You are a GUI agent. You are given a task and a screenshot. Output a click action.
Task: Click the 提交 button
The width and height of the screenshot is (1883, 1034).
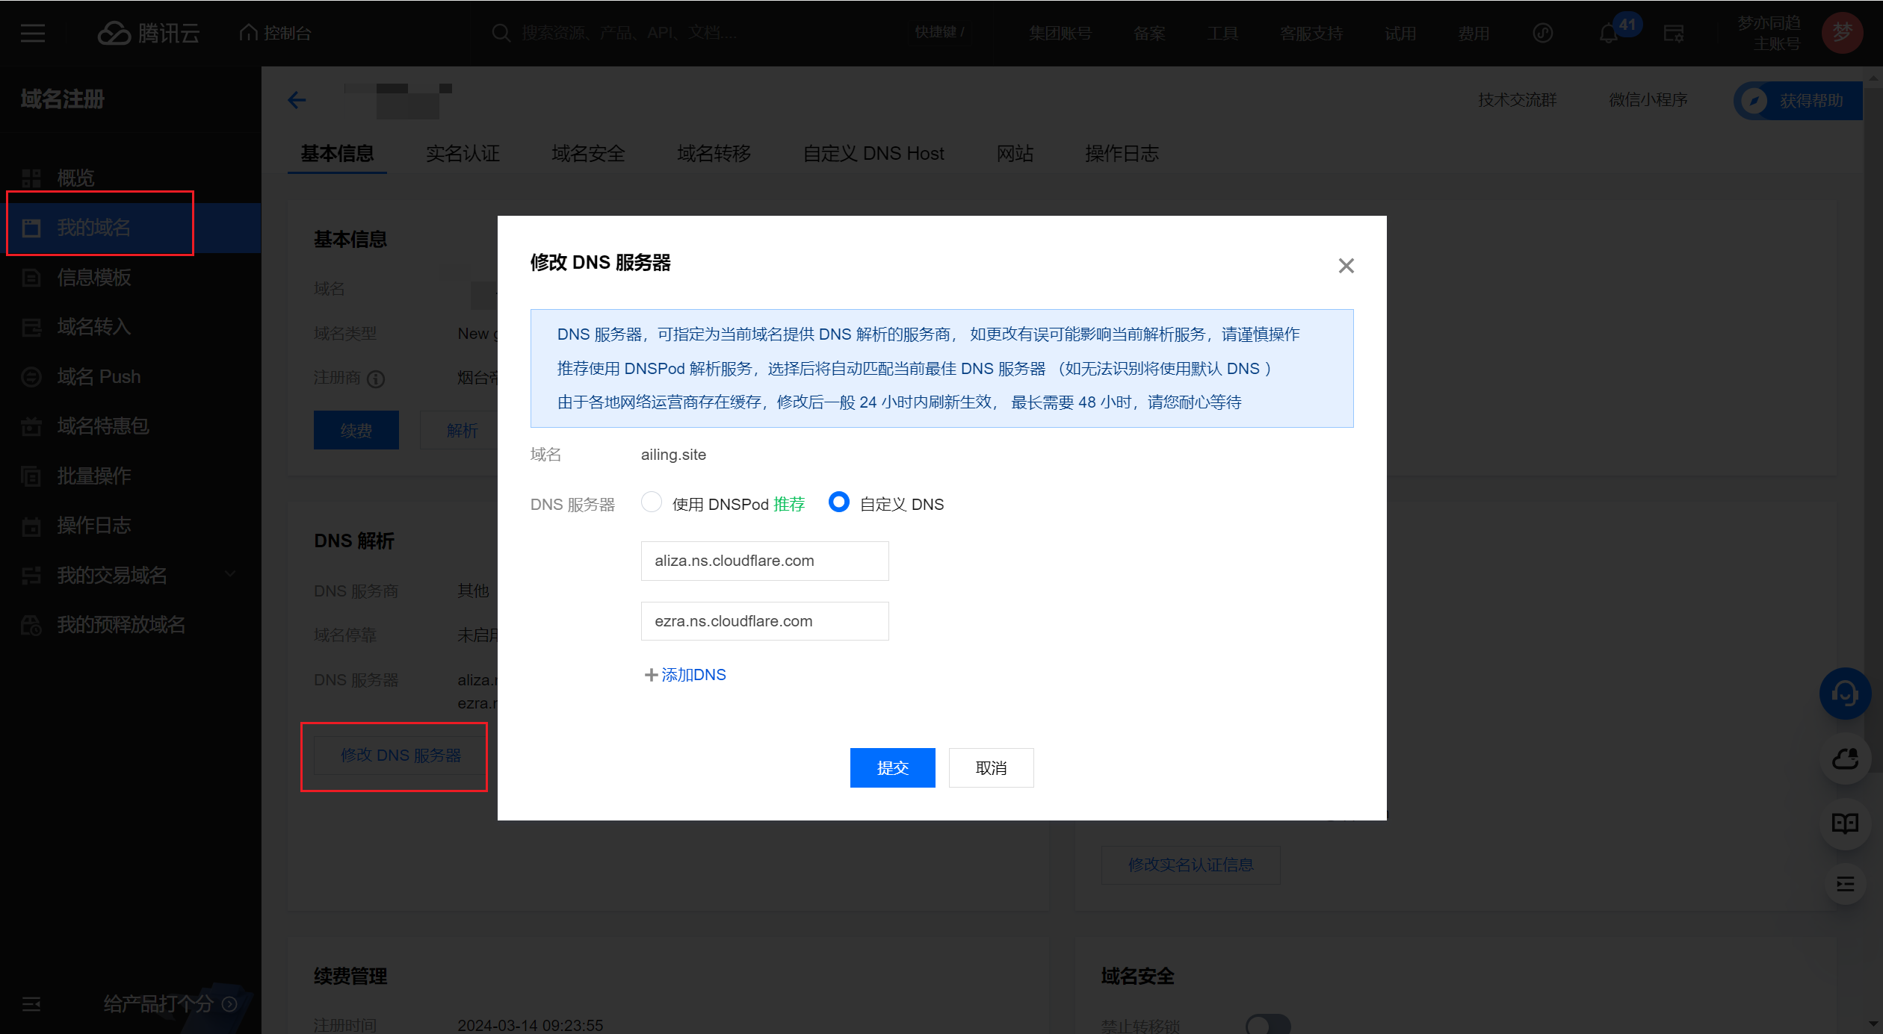click(893, 767)
